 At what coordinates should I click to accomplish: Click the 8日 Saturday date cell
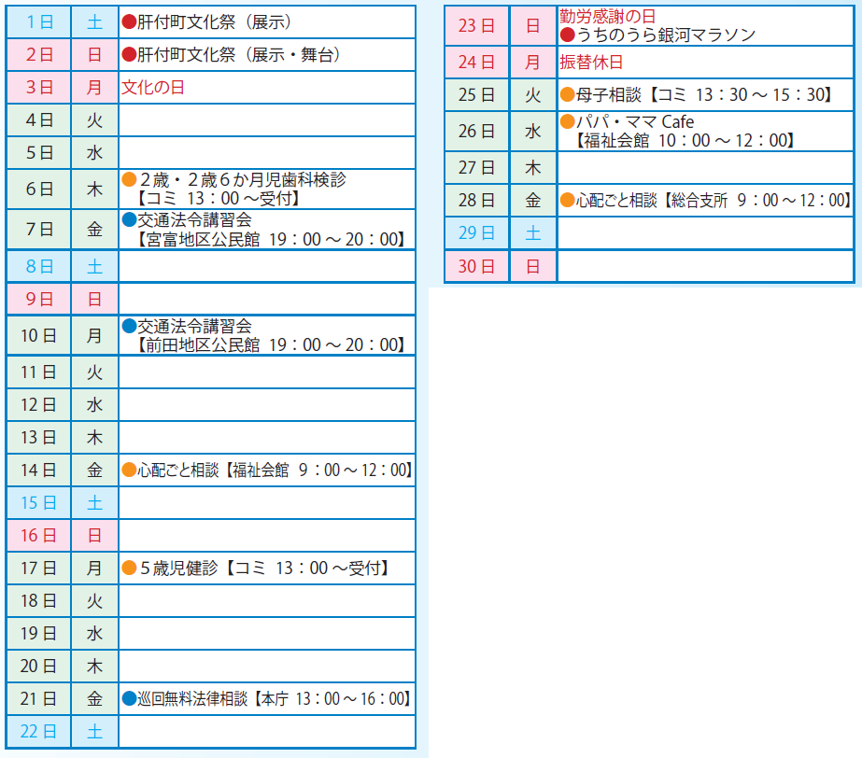(38, 266)
